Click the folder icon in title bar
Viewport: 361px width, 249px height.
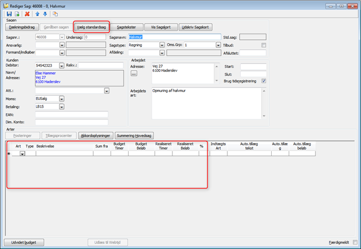(x=6, y=4)
